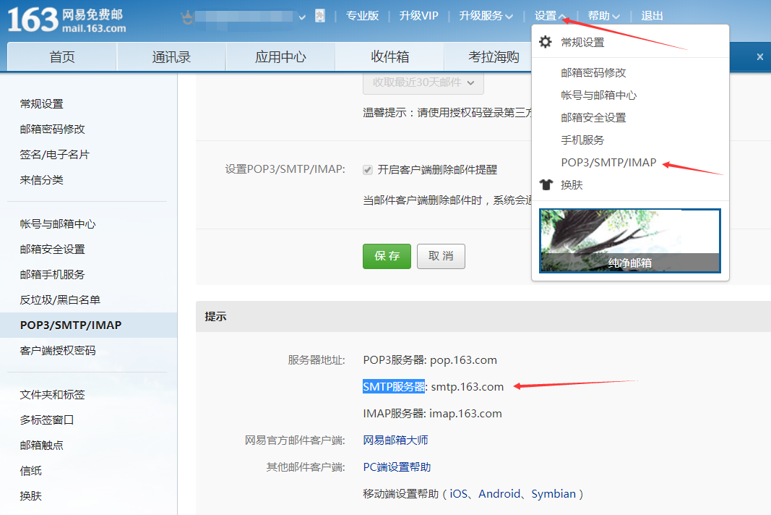Open 帐号与邮箱中心 in the left sidebar

click(x=58, y=224)
